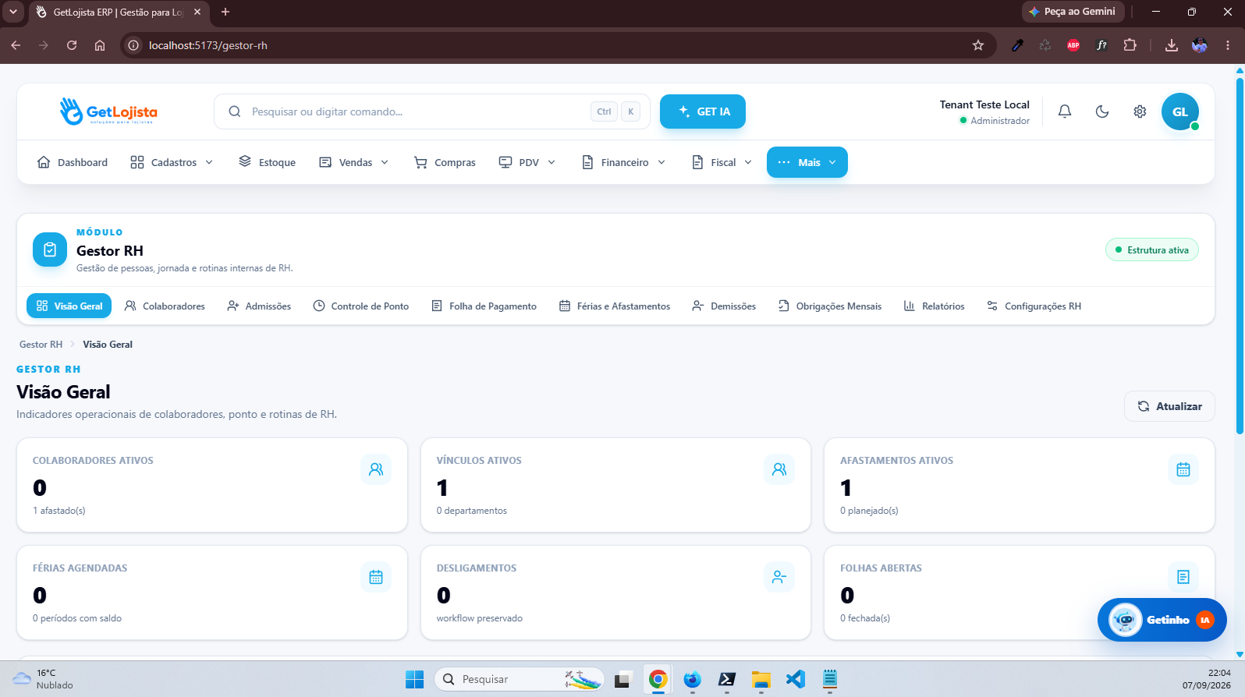Click Desligamentos card user-minus icon
This screenshot has height=697, width=1245.
click(x=779, y=577)
